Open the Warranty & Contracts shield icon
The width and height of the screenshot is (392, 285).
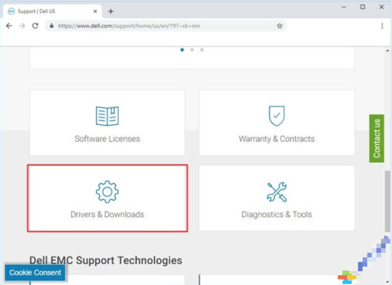[x=276, y=116]
